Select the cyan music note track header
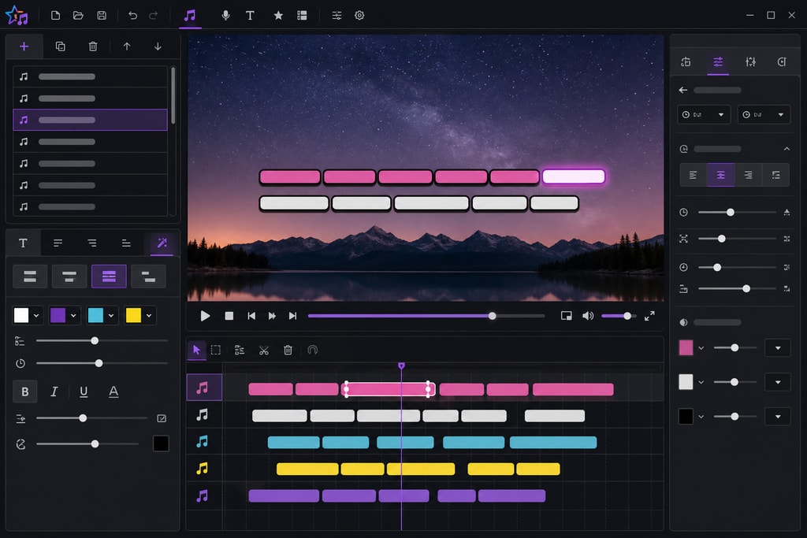 203,441
